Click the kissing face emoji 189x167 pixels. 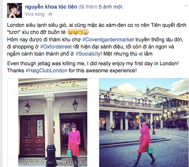click(81, 32)
